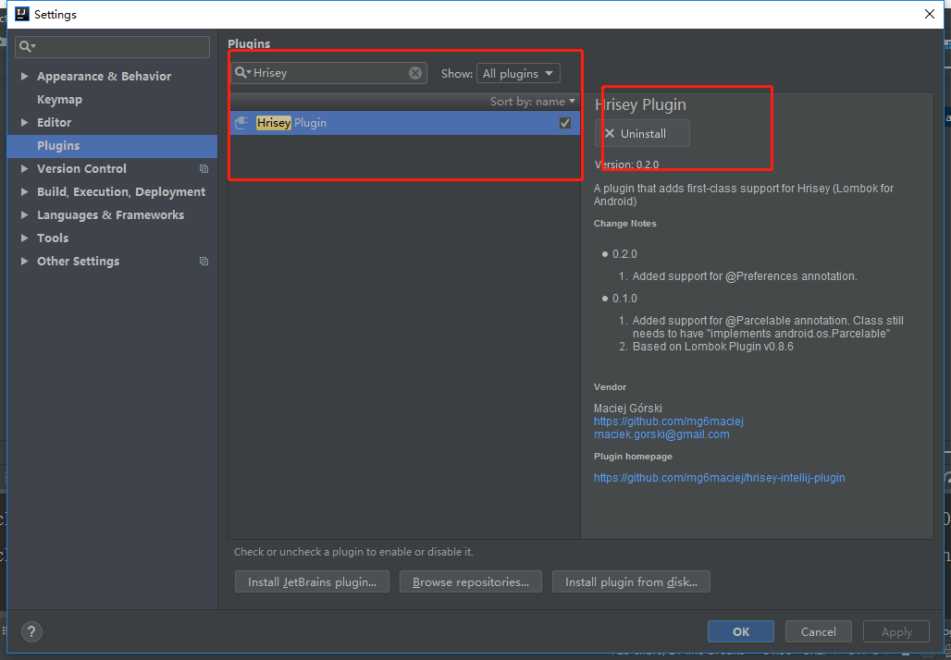Click project-level icon beside Other Settings
951x660 pixels.
click(x=204, y=262)
